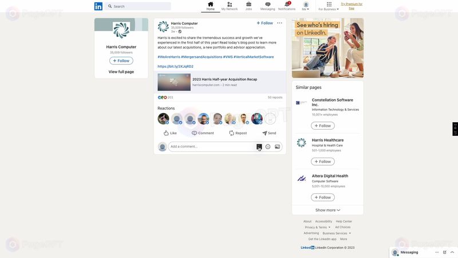Click More in footer
This screenshot has height=258, width=458.
pos(343,239)
